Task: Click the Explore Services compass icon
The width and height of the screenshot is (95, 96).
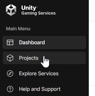Action: pos(10,73)
